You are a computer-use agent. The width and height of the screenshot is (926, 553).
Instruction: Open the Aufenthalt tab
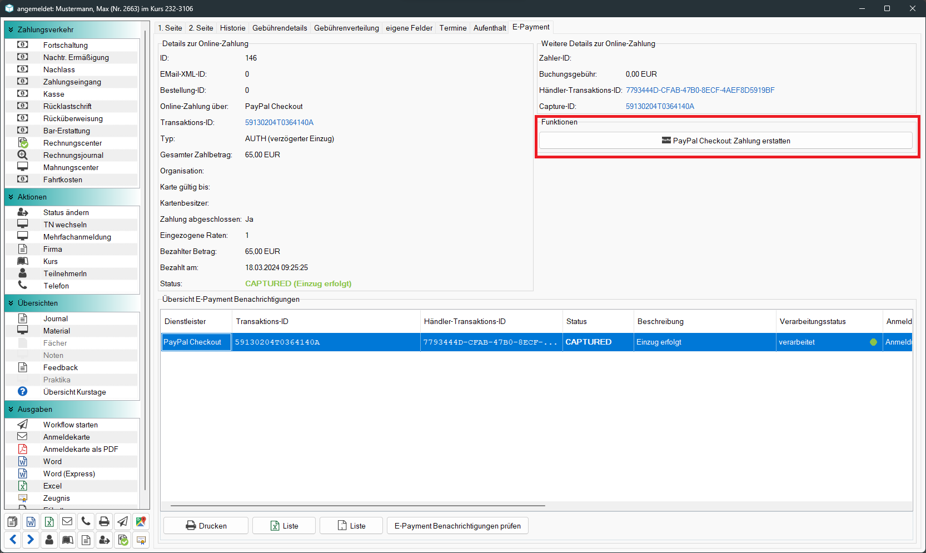click(x=490, y=28)
